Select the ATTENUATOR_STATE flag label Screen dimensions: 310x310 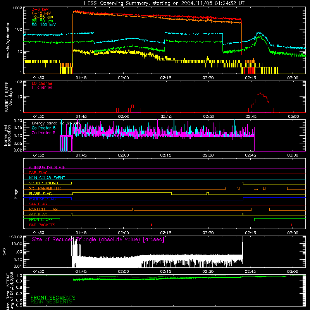(47, 167)
